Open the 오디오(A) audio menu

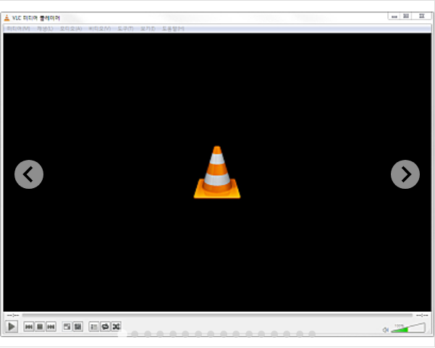[x=71, y=28]
